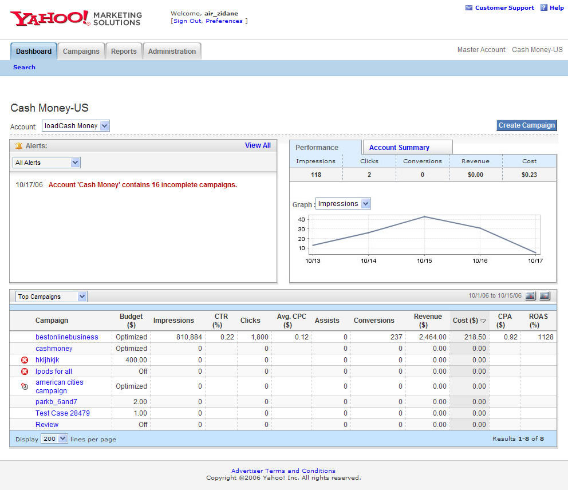Click the error icon beside hkijhkjk
The width and height of the screenshot is (568, 490).
pos(25,360)
